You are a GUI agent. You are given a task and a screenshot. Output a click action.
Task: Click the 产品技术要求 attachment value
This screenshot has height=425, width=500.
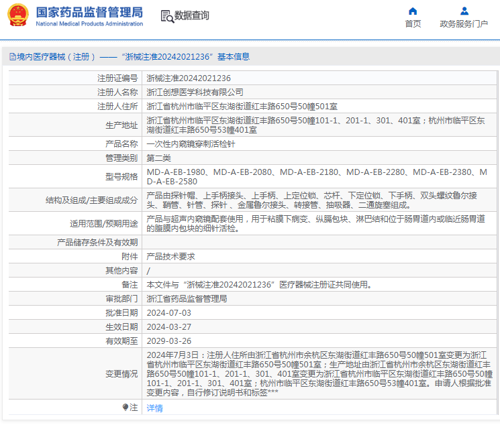click(x=171, y=256)
